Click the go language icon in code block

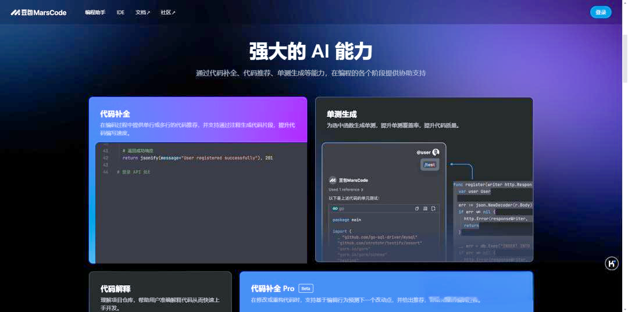coord(334,208)
